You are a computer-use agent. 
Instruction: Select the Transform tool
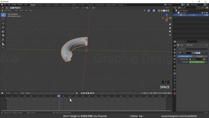pyautogui.click(x=3, y=35)
